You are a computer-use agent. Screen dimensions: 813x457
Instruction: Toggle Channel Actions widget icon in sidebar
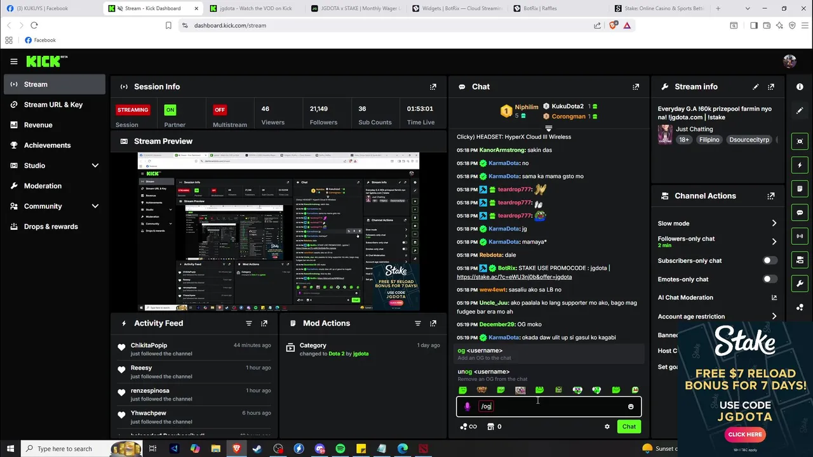point(800,260)
